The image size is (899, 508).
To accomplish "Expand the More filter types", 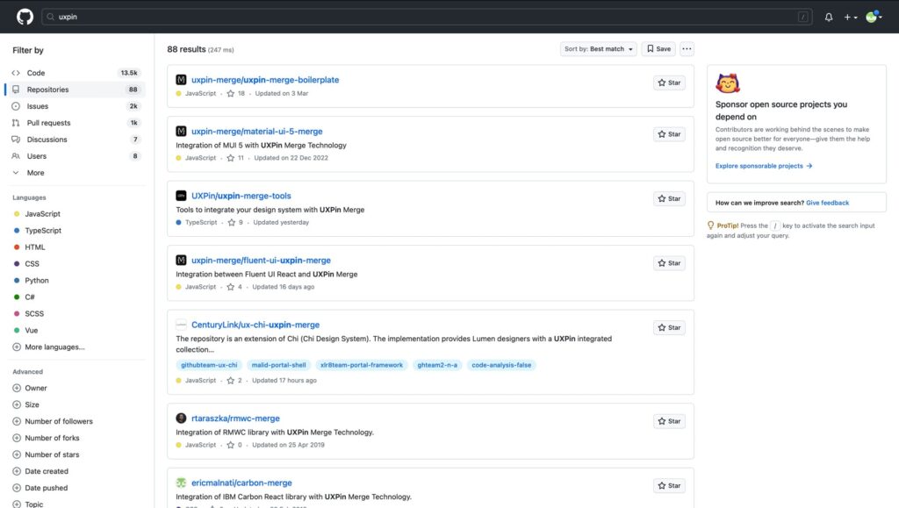I will click(76, 172).
